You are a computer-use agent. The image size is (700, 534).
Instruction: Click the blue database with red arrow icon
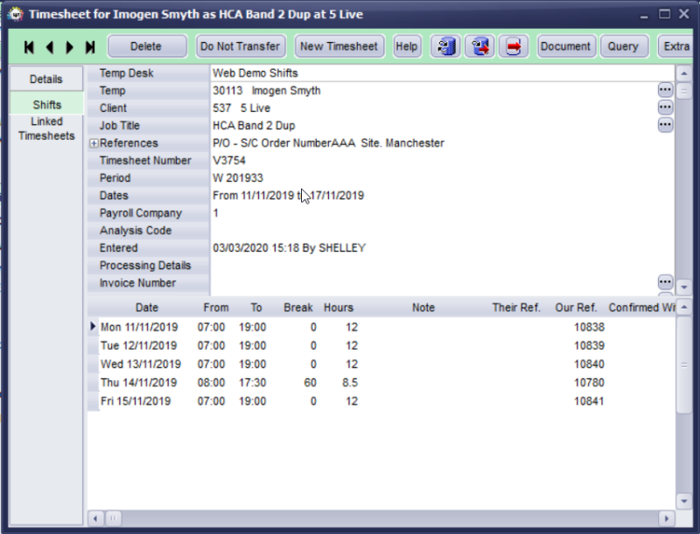click(x=479, y=46)
